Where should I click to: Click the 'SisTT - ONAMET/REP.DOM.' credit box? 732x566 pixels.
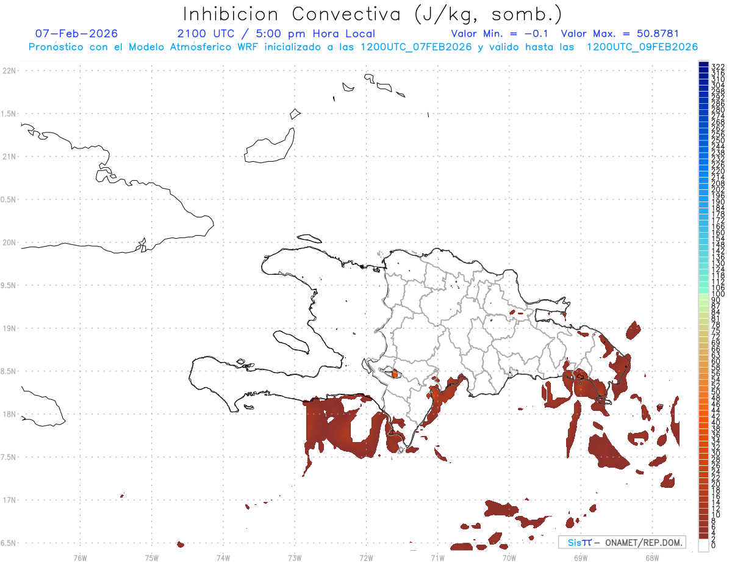[622, 542]
